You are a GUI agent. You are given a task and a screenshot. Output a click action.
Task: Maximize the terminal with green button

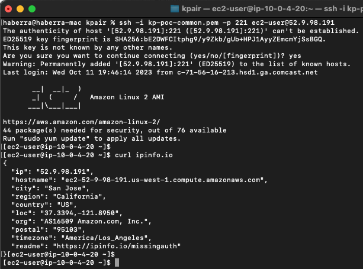[32, 9]
